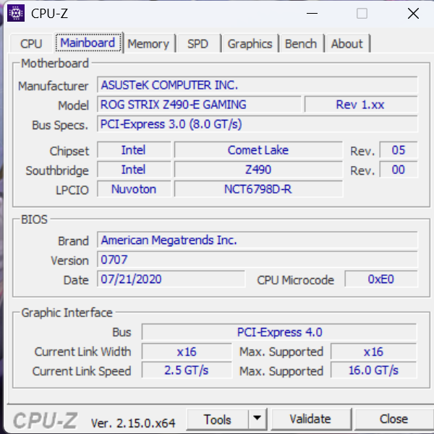The height and width of the screenshot is (434, 434).
Task: Switch to the CPU tab
Action: [x=31, y=44]
